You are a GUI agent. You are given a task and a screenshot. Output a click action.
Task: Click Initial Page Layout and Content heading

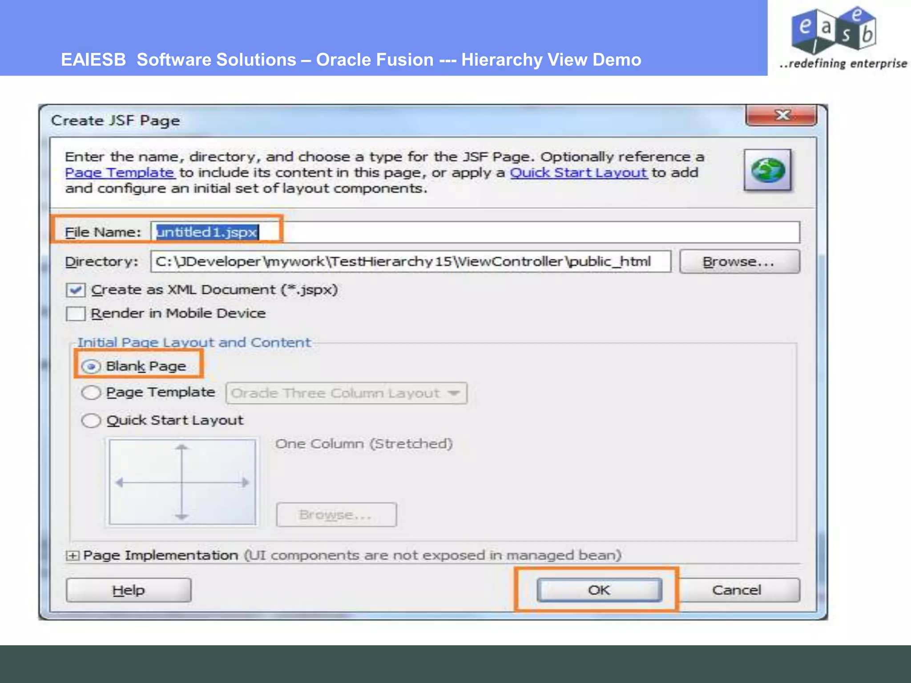(194, 342)
